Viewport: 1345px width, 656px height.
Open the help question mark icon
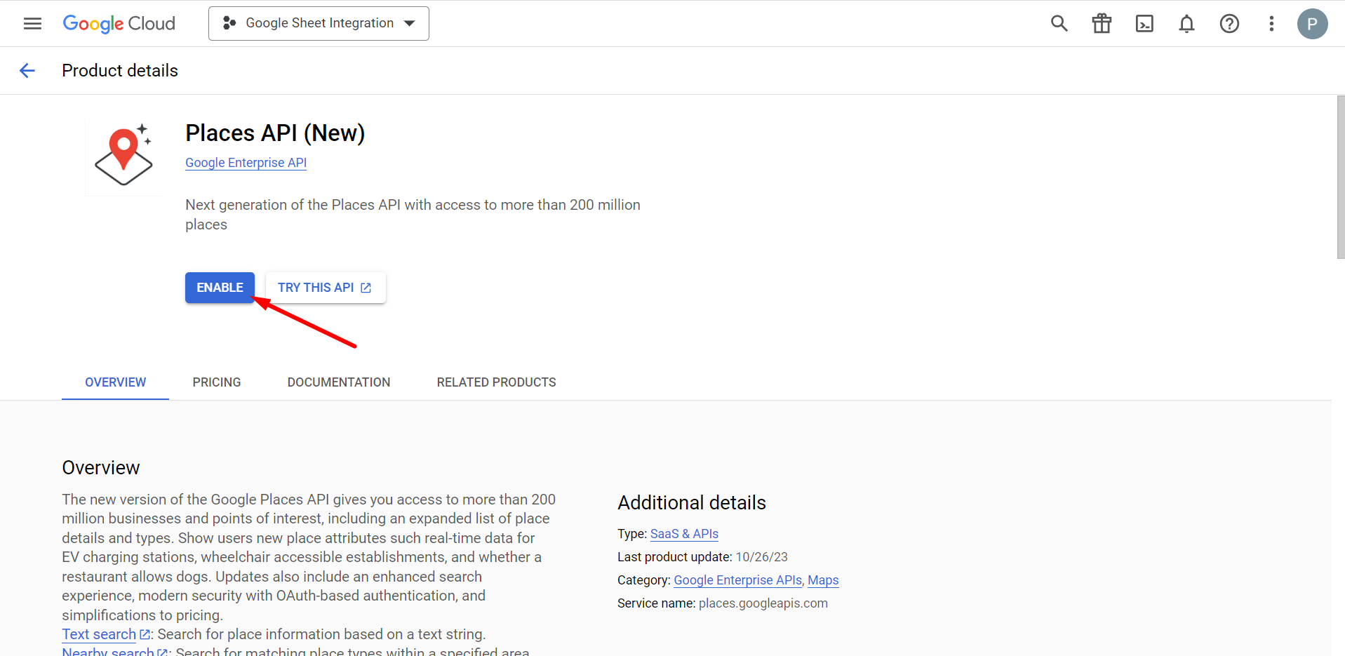pos(1229,24)
